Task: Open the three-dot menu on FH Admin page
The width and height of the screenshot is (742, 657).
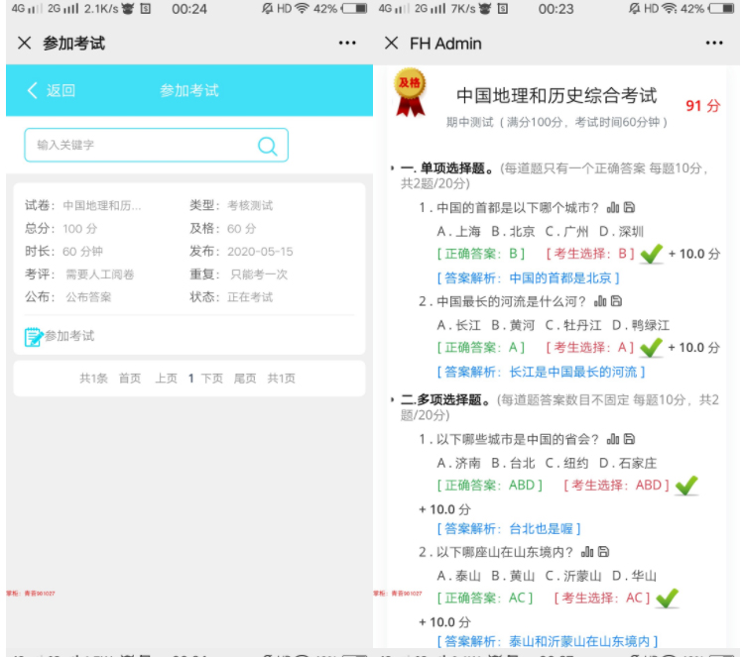Action: (714, 43)
